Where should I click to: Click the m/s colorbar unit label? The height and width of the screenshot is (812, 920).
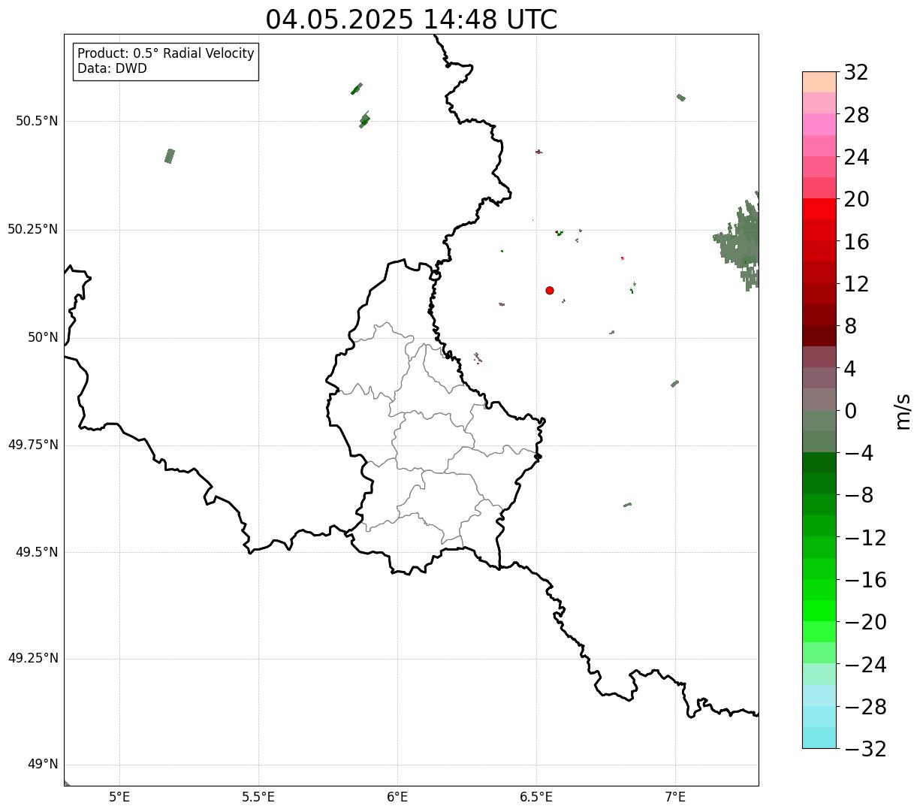[x=903, y=411]
